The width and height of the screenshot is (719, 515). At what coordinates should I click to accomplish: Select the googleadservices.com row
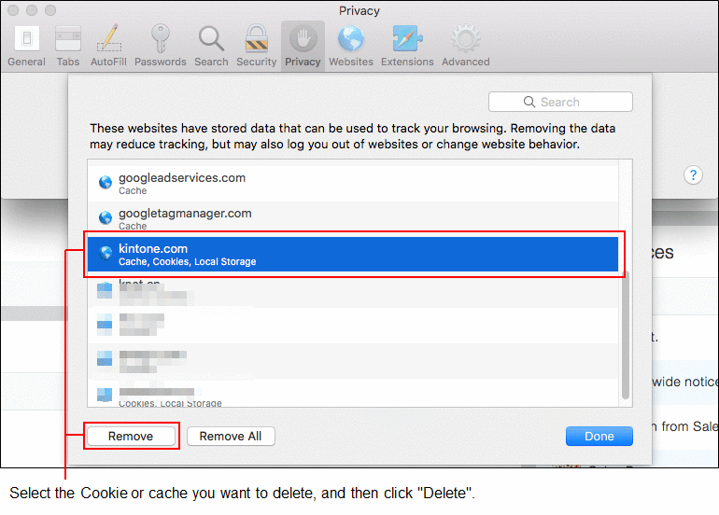[353, 184]
